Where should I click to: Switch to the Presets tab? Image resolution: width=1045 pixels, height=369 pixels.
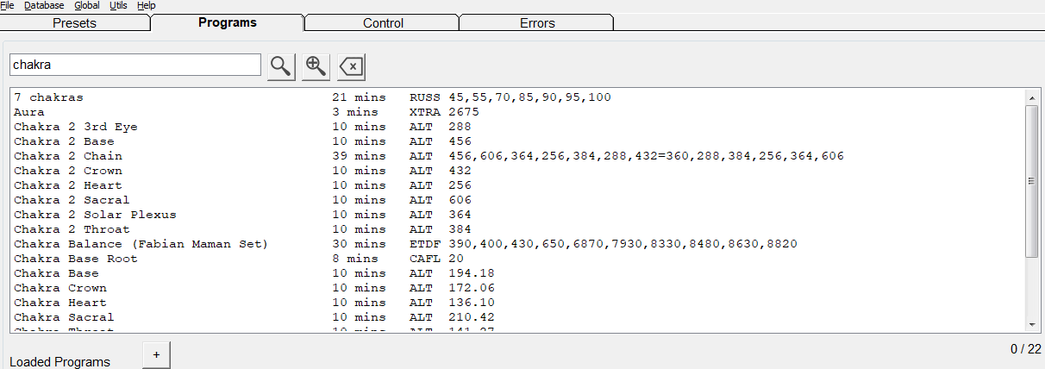click(74, 23)
